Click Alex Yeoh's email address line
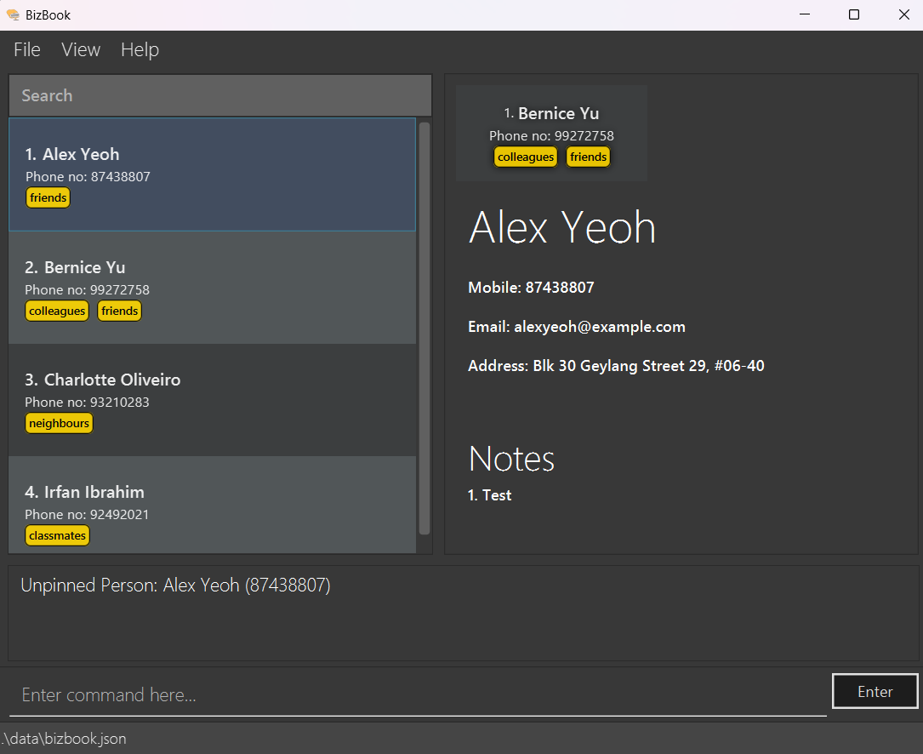 [x=576, y=327]
